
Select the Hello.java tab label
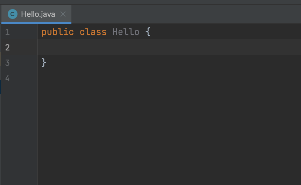(38, 14)
